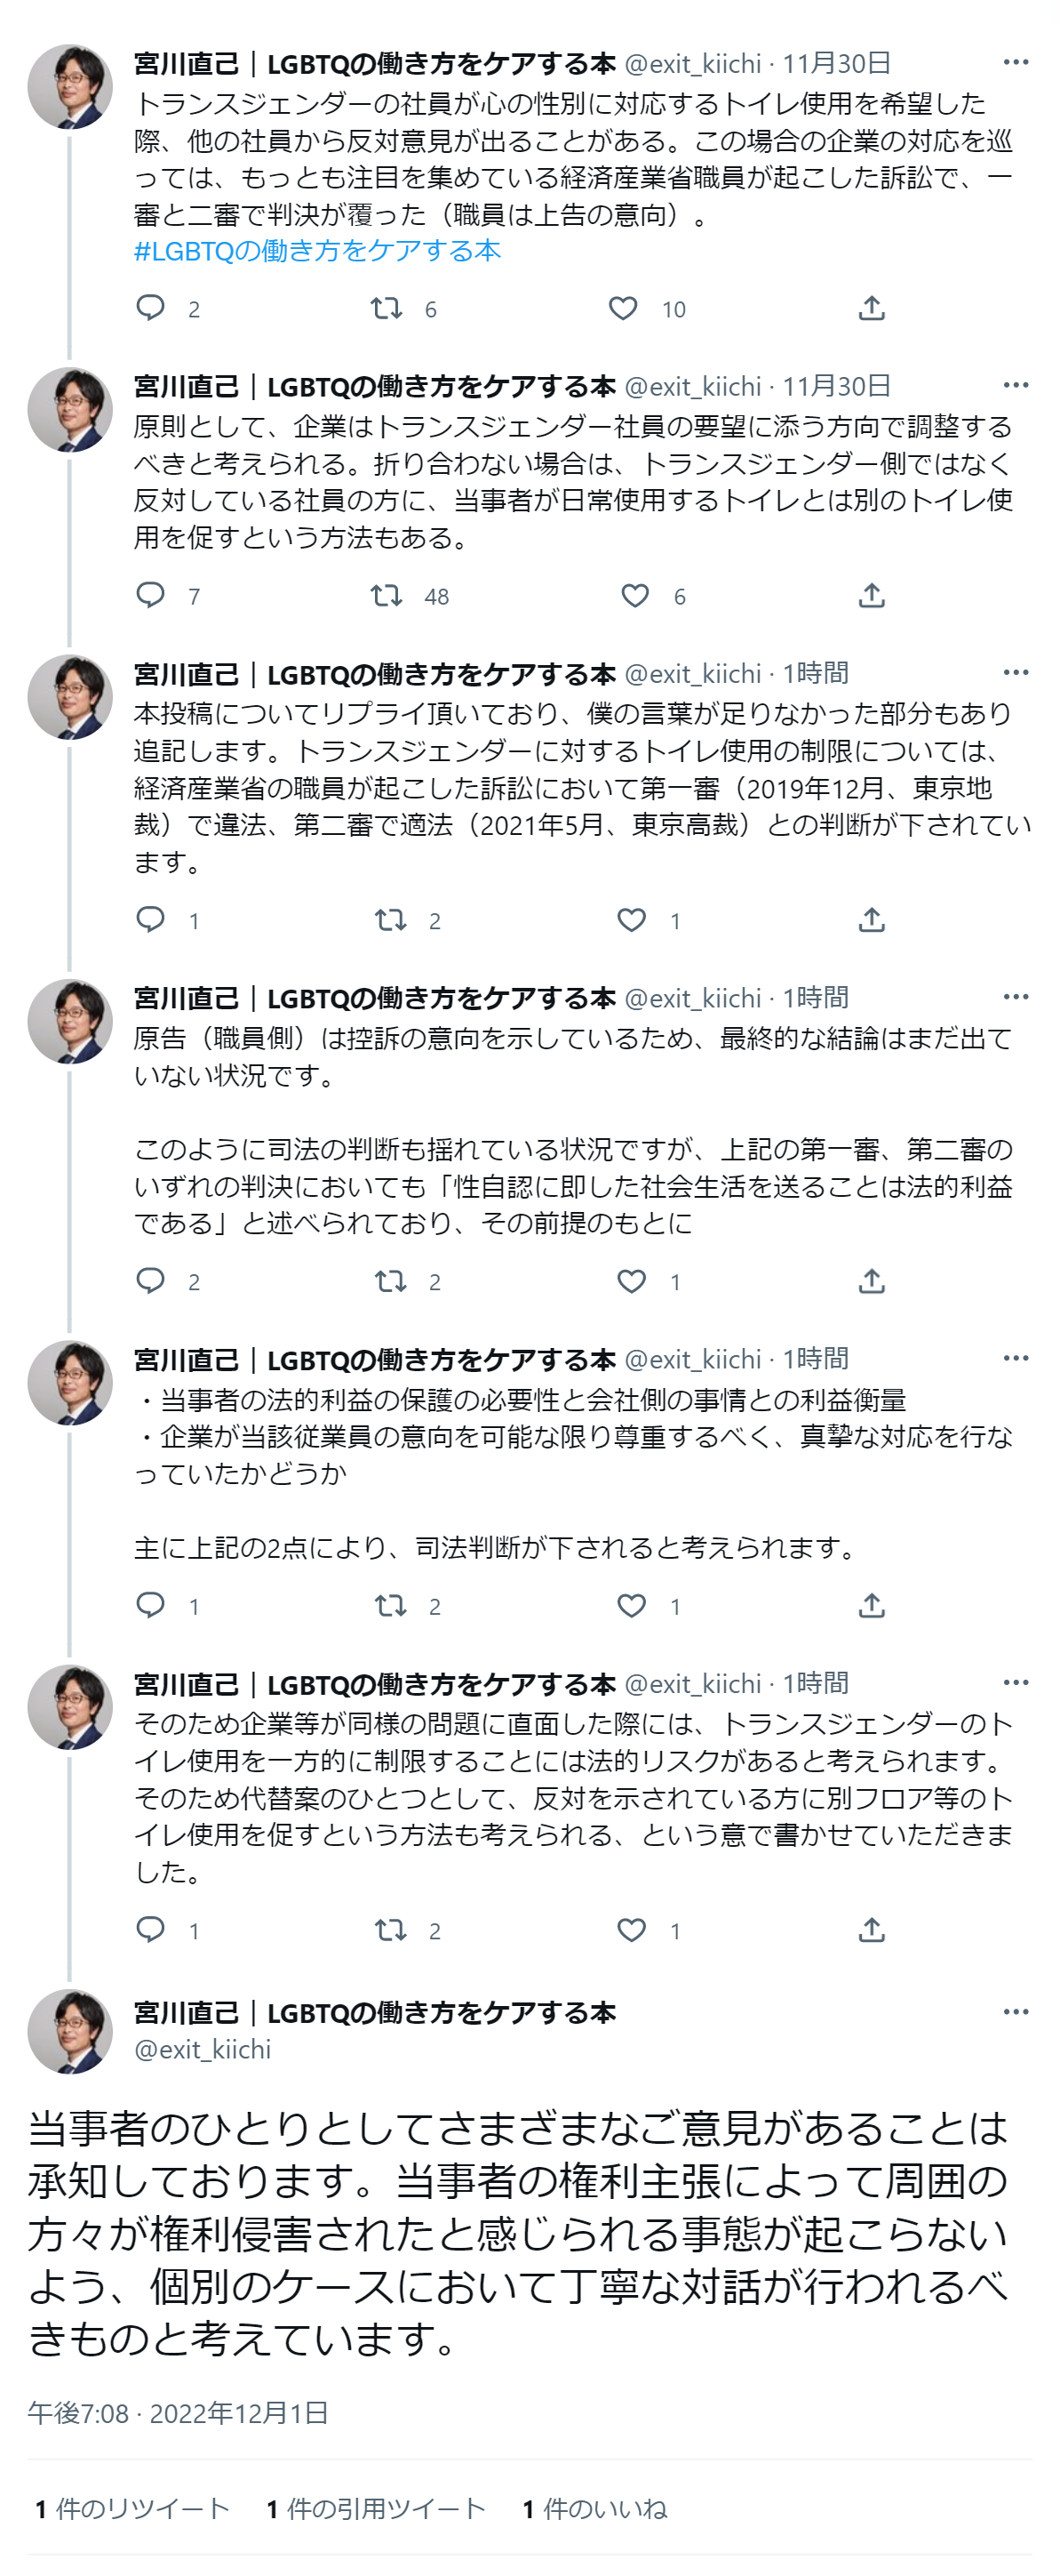
Task: Reply to the tweet beginning 原告（職員側）
Action: click(x=151, y=1281)
